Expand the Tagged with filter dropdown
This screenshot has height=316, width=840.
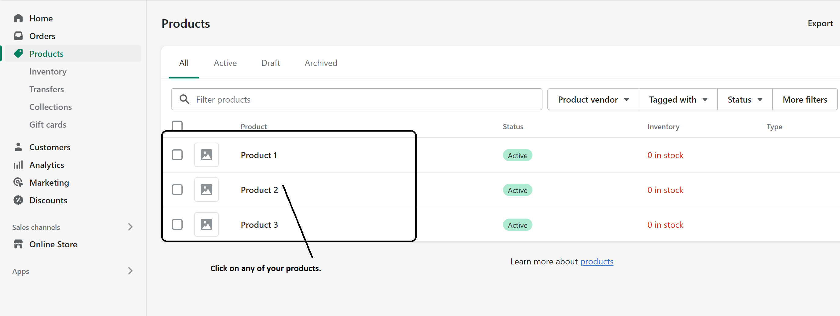(677, 99)
